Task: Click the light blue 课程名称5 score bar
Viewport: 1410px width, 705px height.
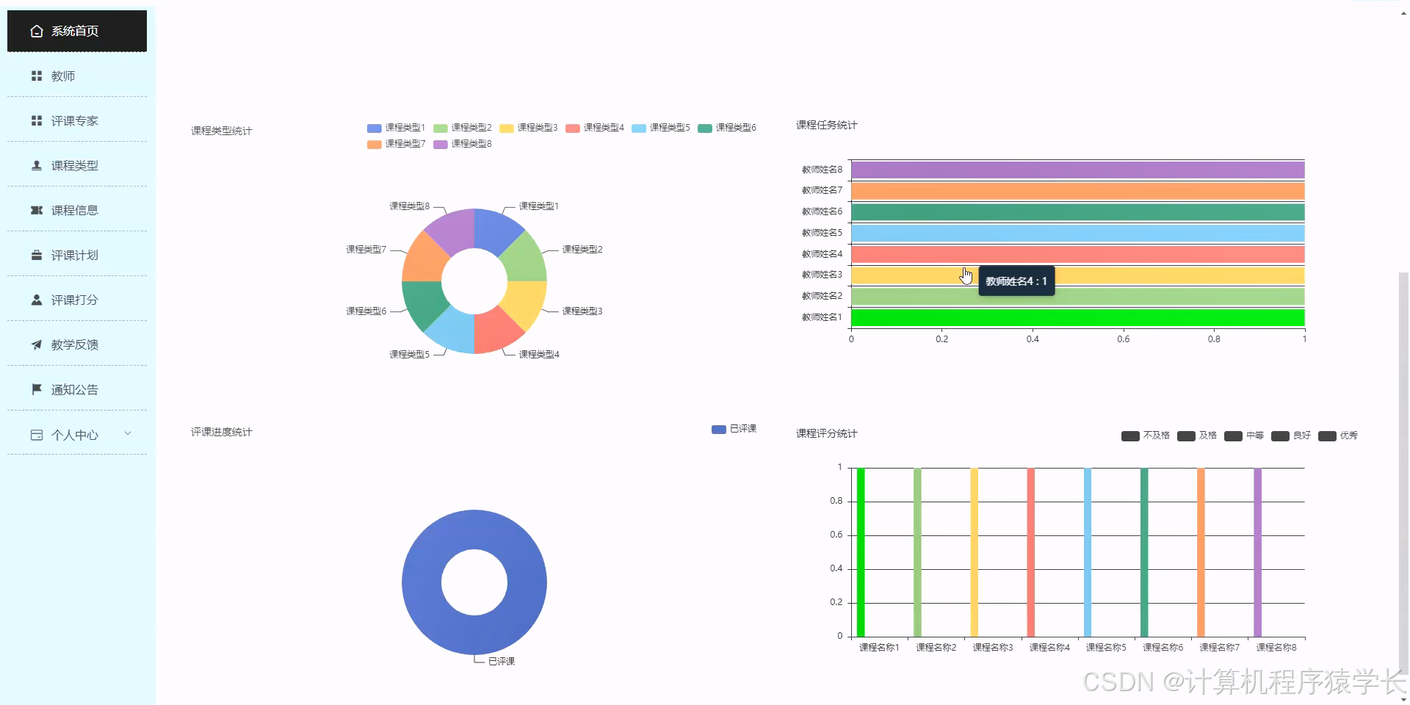Action: tap(1088, 552)
